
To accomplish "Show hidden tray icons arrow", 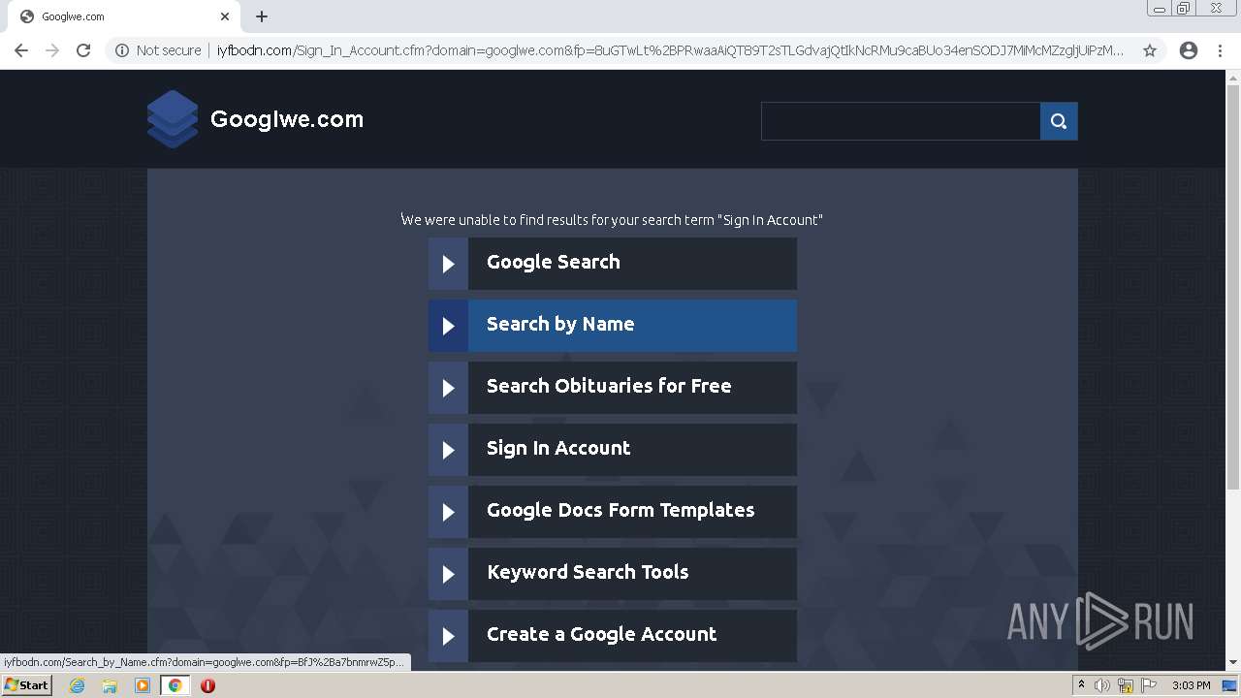I will click(x=1081, y=685).
